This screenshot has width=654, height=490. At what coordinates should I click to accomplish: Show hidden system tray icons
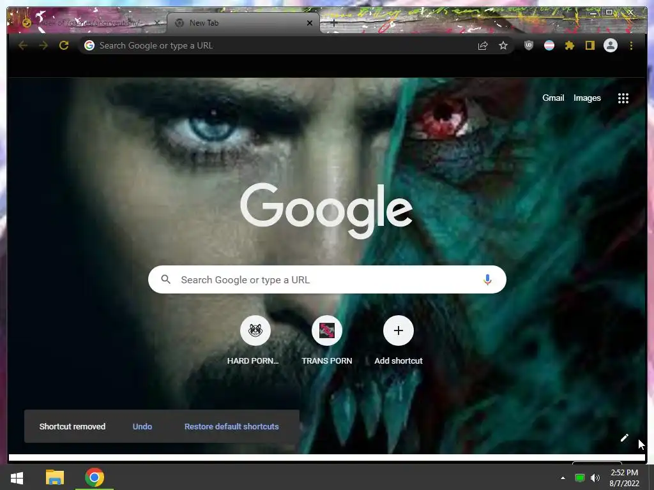coord(563,478)
